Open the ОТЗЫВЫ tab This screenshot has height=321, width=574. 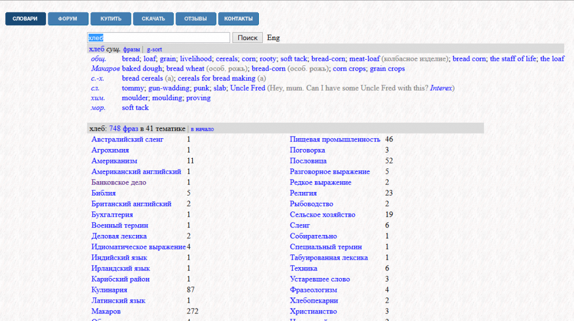pos(196,19)
